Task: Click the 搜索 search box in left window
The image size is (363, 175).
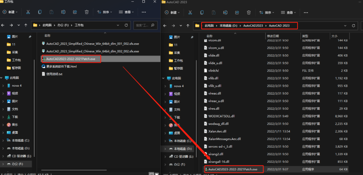Action: pos(145,25)
